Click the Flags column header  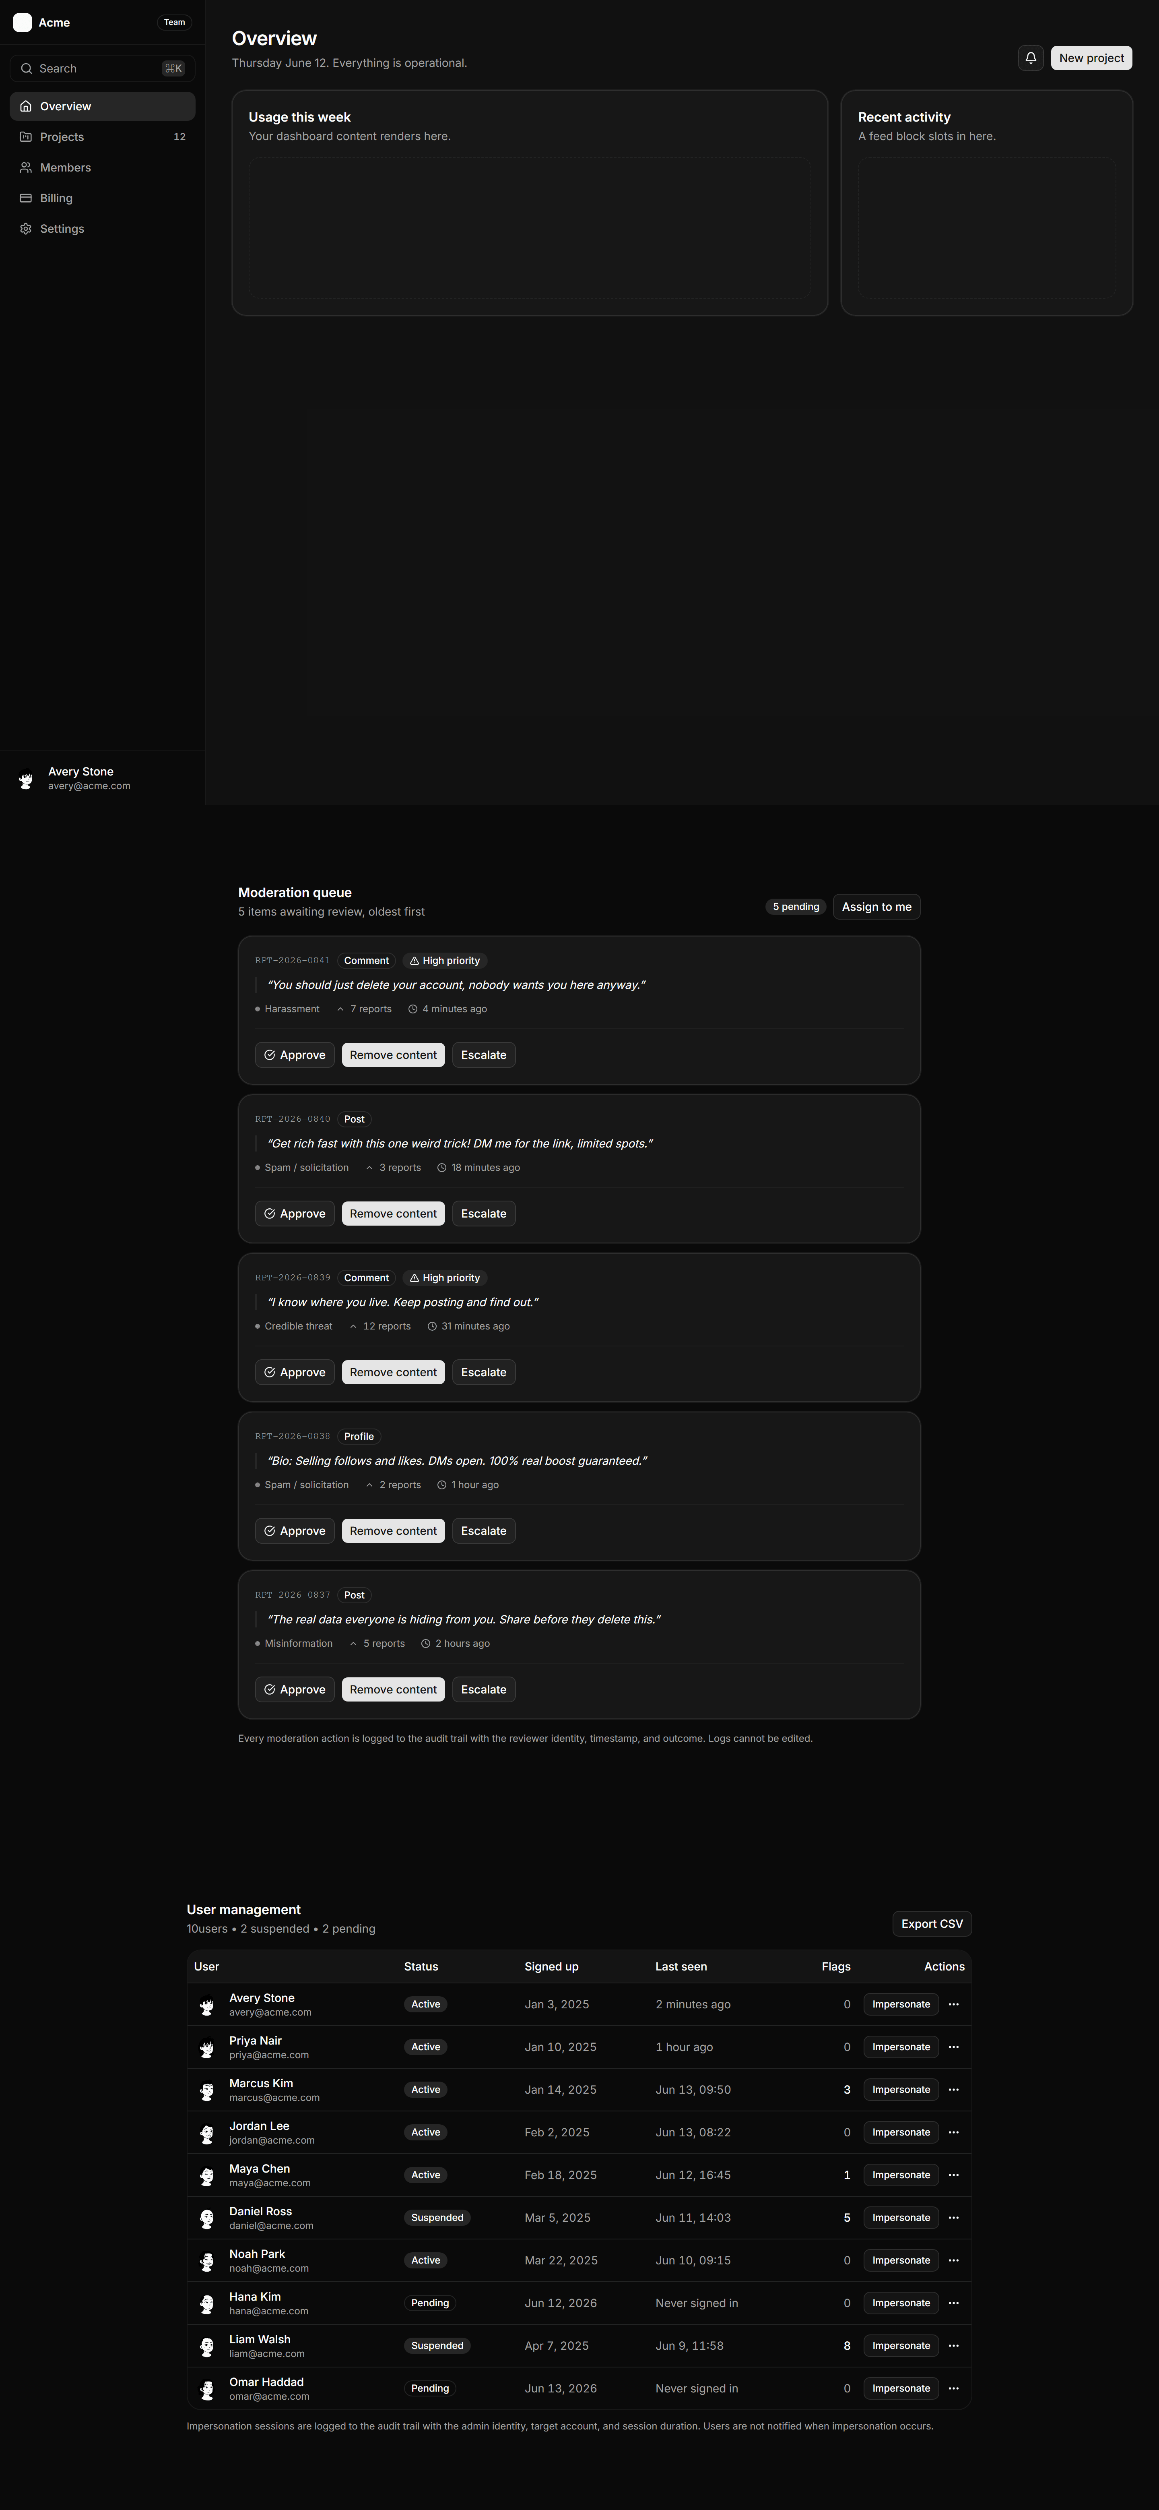(836, 1966)
